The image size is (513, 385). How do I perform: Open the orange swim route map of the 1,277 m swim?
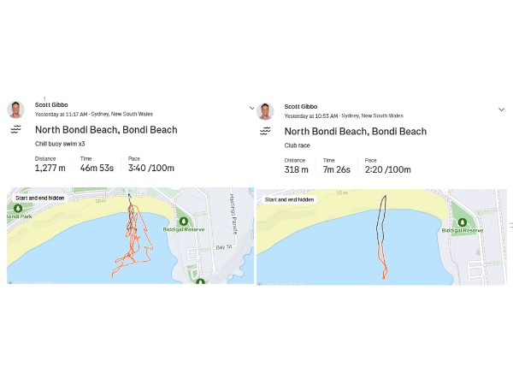pyautogui.click(x=134, y=244)
